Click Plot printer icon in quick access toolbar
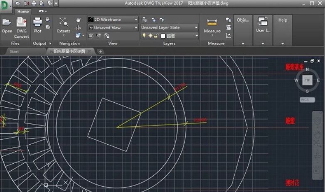325x192 pixels. click(x=34, y=3)
